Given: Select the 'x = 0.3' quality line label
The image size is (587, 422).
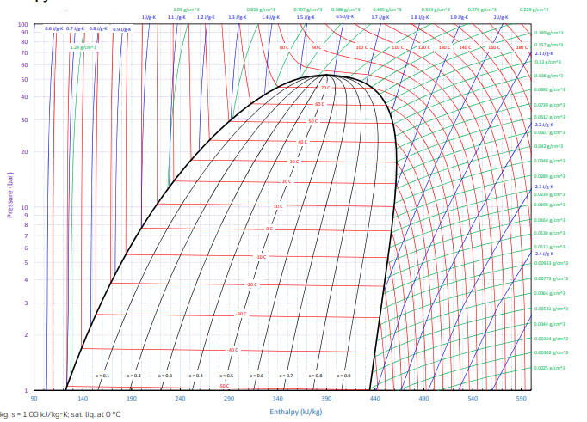Looking at the screenshot, I should [165, 376].
